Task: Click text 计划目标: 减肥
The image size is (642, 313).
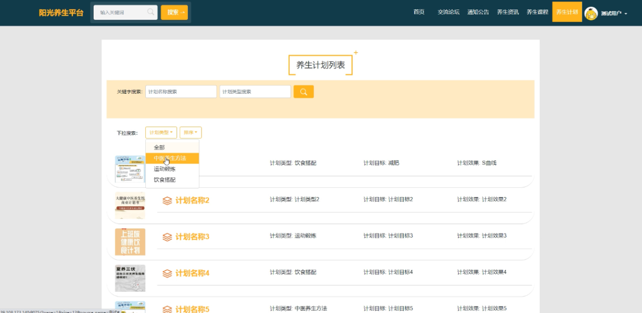Action: tap(381, 163)
